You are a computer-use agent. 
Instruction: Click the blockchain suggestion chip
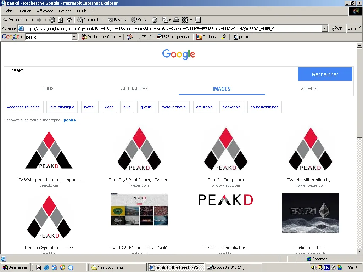tap(231, 107)
